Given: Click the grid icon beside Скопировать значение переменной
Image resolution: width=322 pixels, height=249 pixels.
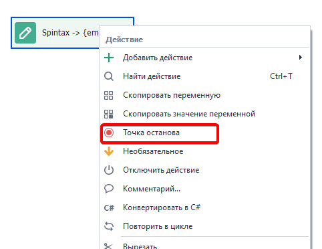Looking at the screenshot, I should click(109, 114).
